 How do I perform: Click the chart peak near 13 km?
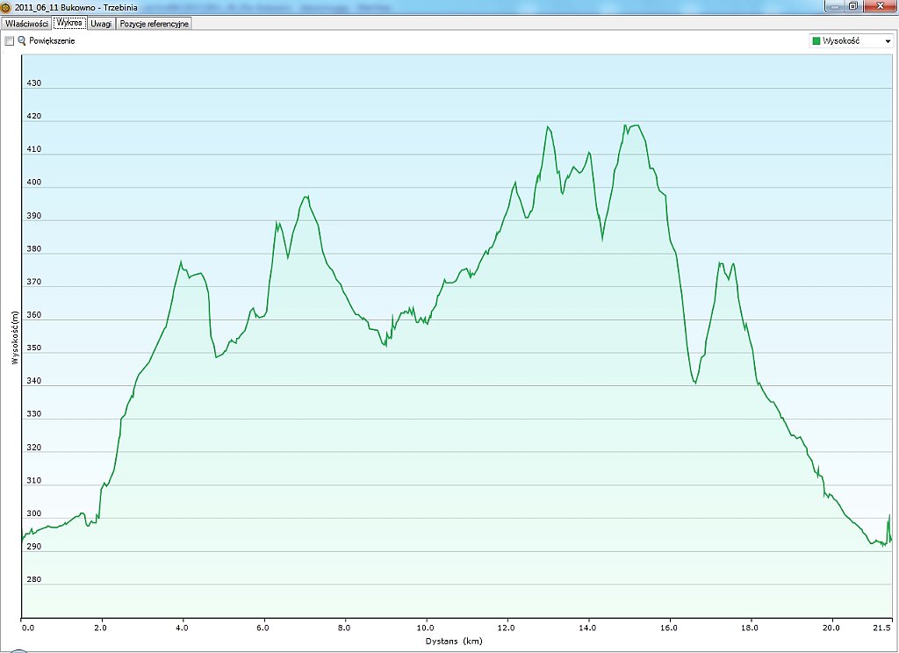548,126
